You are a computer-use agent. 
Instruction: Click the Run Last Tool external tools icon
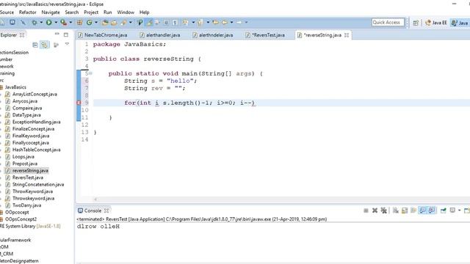pyautogui.click(x=63, y=23)
